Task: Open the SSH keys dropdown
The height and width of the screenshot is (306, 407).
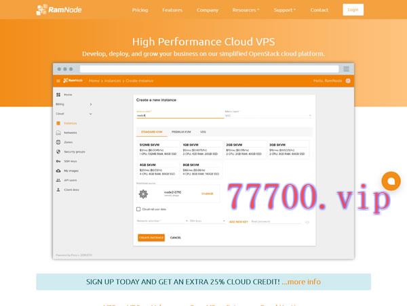Action: click(x=207, y=221)
